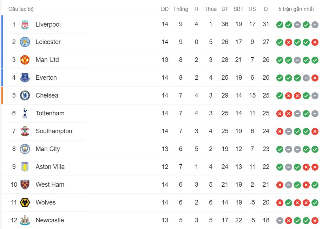Click the Thắng column header
This screenshot has width=329, height=229.
click(181, 9)
